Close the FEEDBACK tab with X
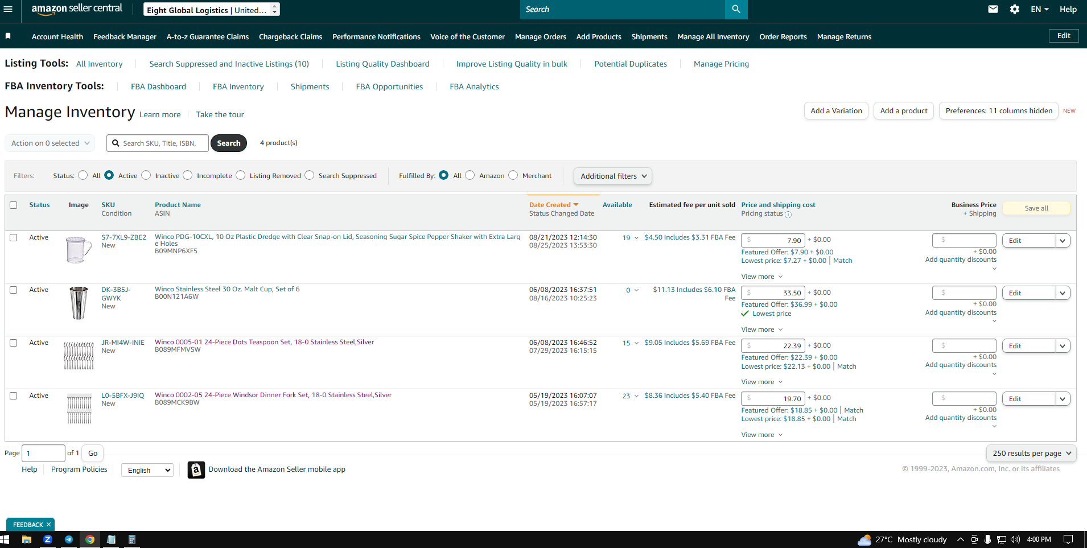1087x548 pixels. click(x=49, y=525)
